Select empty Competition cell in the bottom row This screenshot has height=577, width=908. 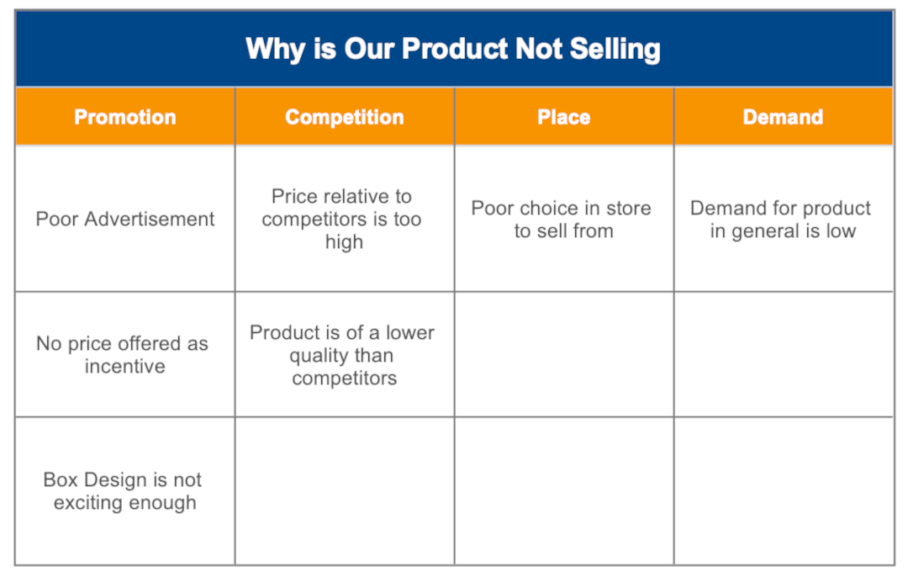pos(345,491)
